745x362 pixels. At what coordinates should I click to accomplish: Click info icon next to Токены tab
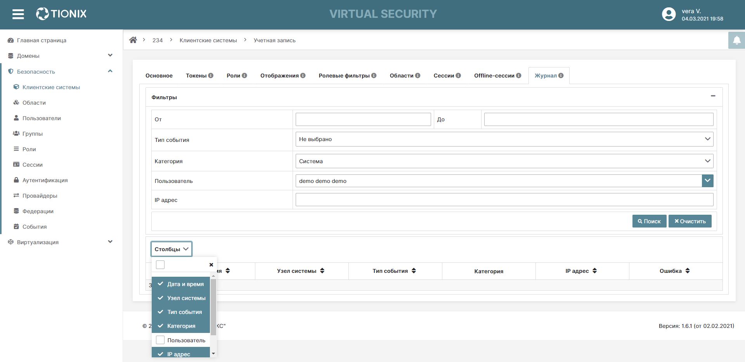(211, 76)
